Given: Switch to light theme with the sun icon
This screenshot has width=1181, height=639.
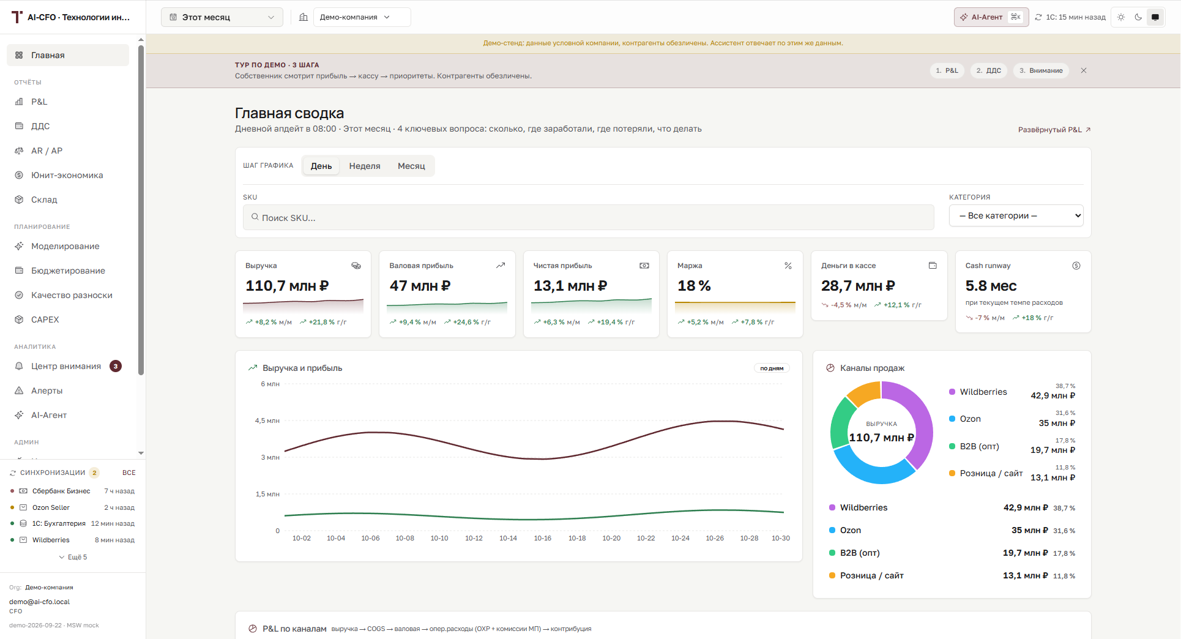Looking at the screenshot, I should (1121, 17).
